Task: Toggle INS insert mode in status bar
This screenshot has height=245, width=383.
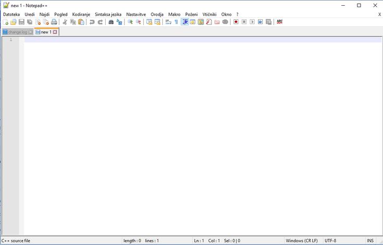Action: [x=370, y=241]
